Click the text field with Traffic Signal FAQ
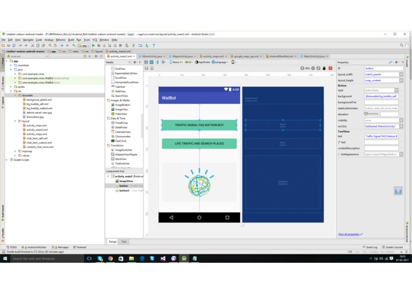This screenshot has width=412, height=293. (x=381, y=136)
